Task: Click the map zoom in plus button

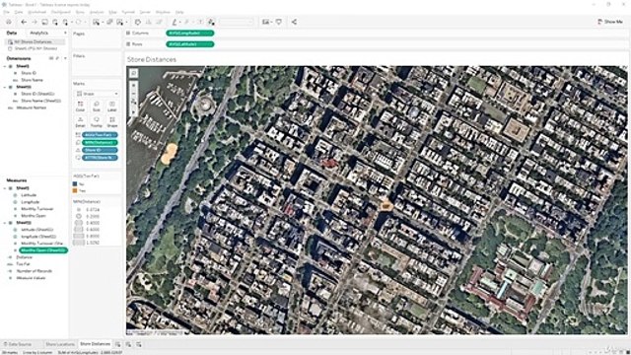Action: pos(134,86)
